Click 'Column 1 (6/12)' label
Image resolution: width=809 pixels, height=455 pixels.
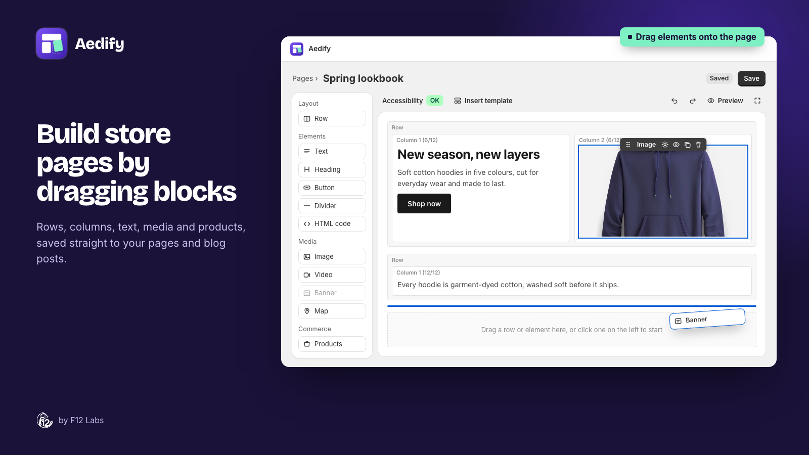pyautogui.click(x=417, y=140)
